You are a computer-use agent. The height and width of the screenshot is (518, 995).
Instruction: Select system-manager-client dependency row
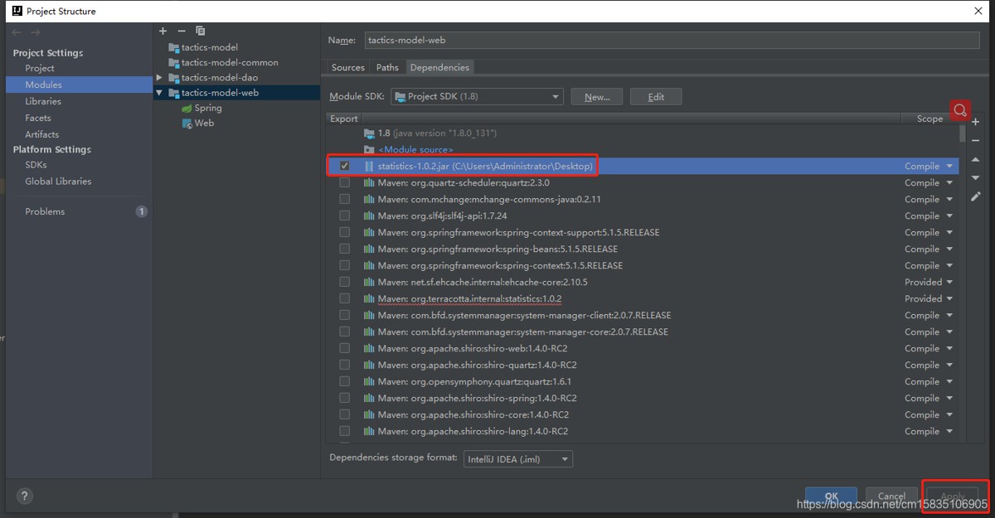point(643,315)
